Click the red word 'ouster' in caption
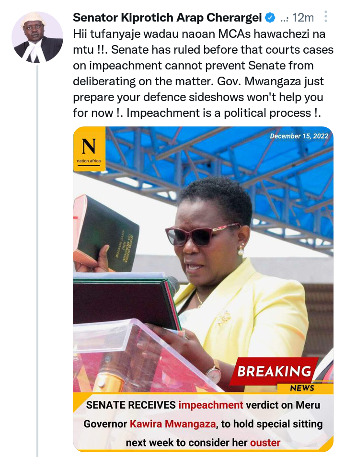This screenshot has height=457, width=345. point(265,443)
